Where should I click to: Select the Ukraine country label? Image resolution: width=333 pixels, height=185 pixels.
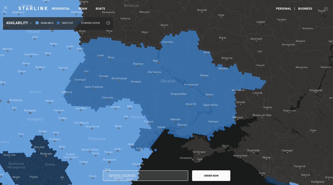168,81
